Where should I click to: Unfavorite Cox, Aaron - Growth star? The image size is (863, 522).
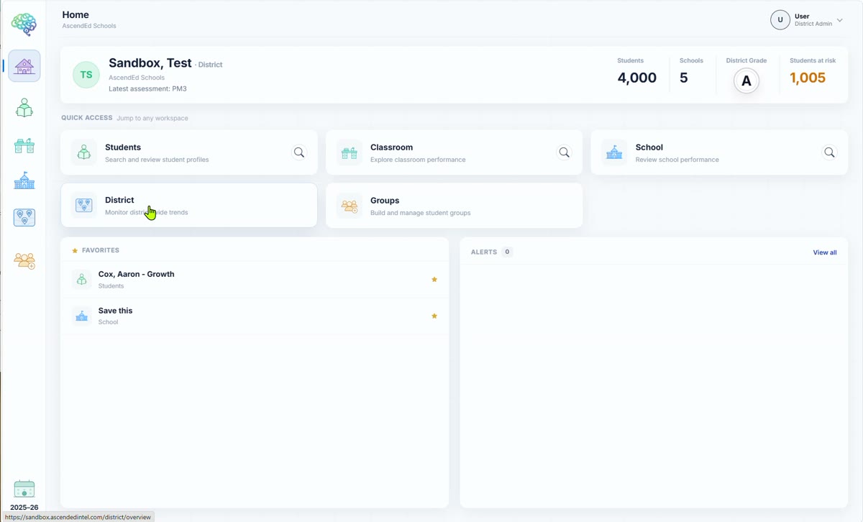[434, 280]
